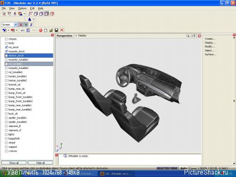Viewport: 236px width, 177px height.
Task: Open the undo history list icon
Action: pos(28,30)
